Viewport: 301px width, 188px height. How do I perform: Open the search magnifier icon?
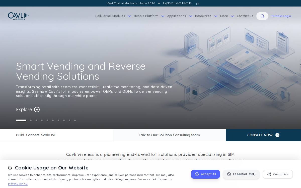(x=262, y=16)
